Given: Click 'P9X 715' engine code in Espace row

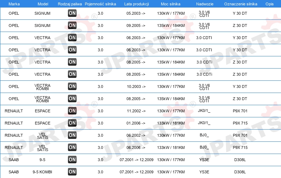Looking at the screenshot, I should [240, 123].
